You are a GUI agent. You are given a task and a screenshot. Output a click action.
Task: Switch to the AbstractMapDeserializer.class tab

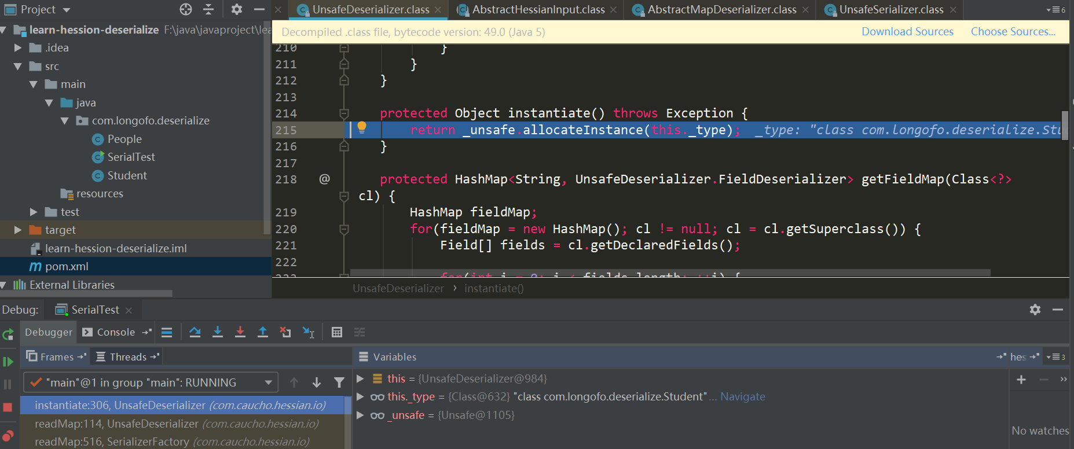click(x=721, y=10)
